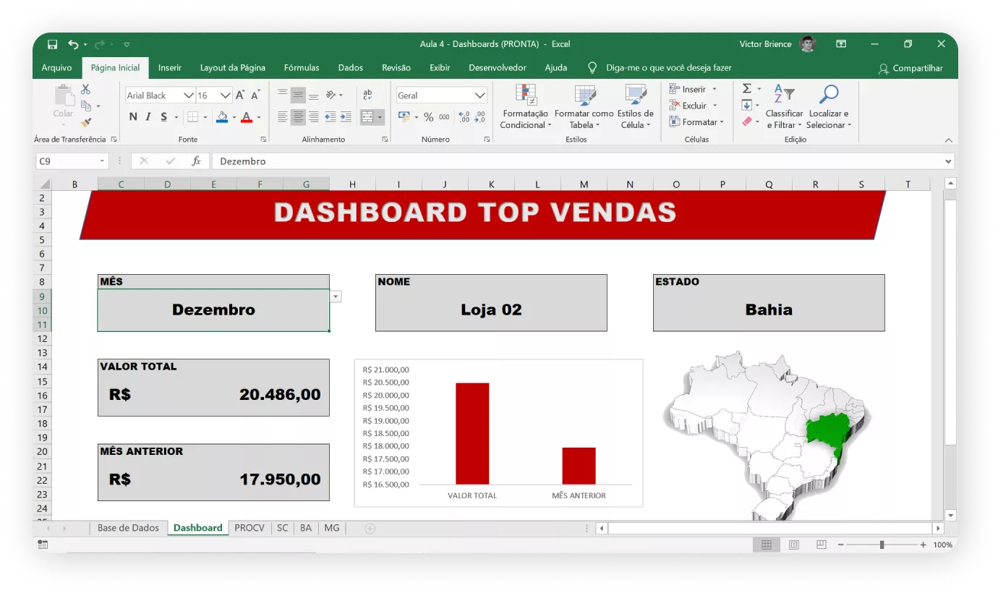Apply percent style icon

(x=428, y=116)
